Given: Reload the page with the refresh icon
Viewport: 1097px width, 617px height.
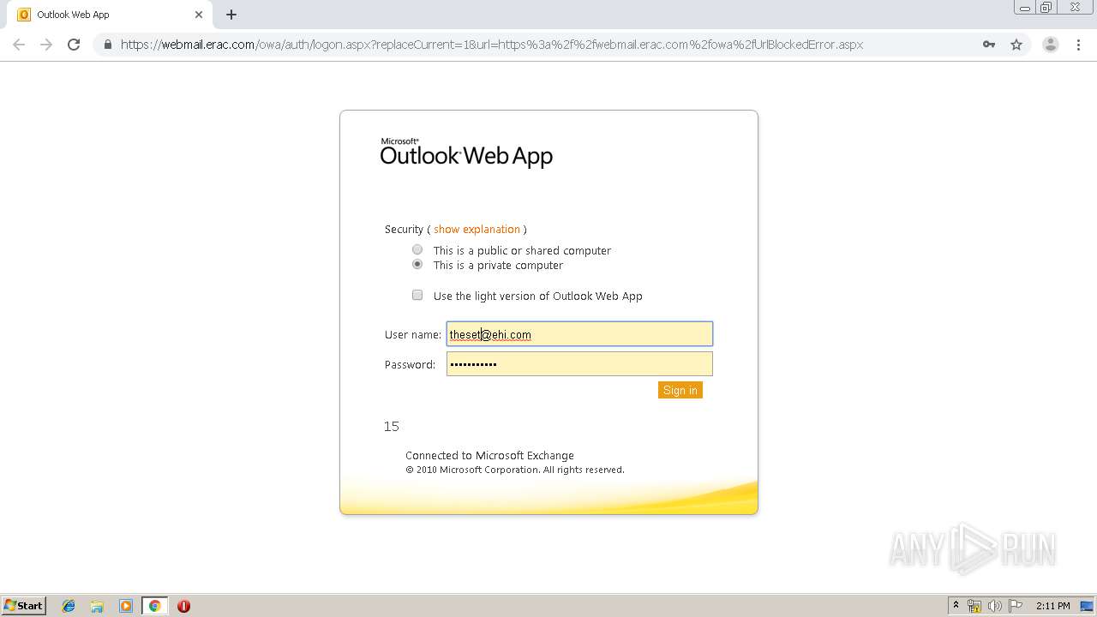Looking at the screenshot, I should point(74,45).
